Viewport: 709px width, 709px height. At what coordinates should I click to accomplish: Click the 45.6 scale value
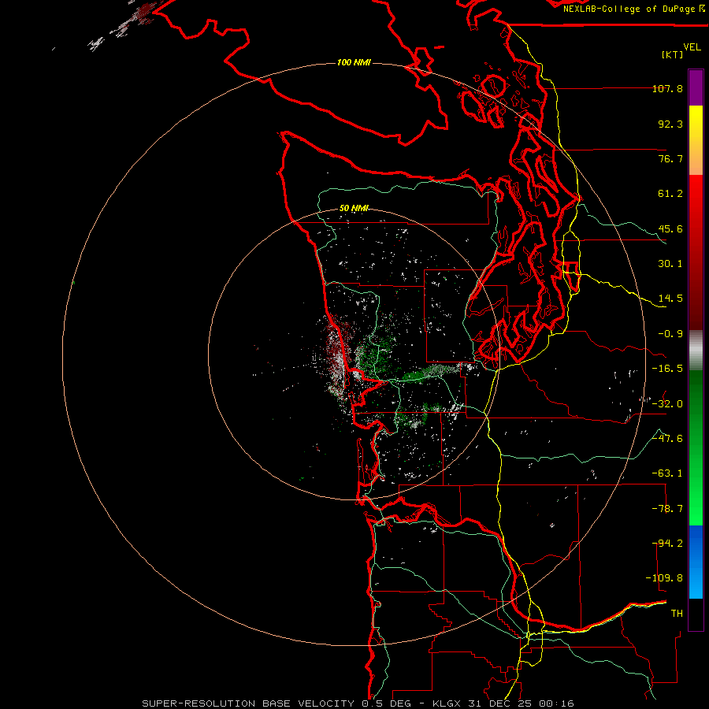[670, 228]
